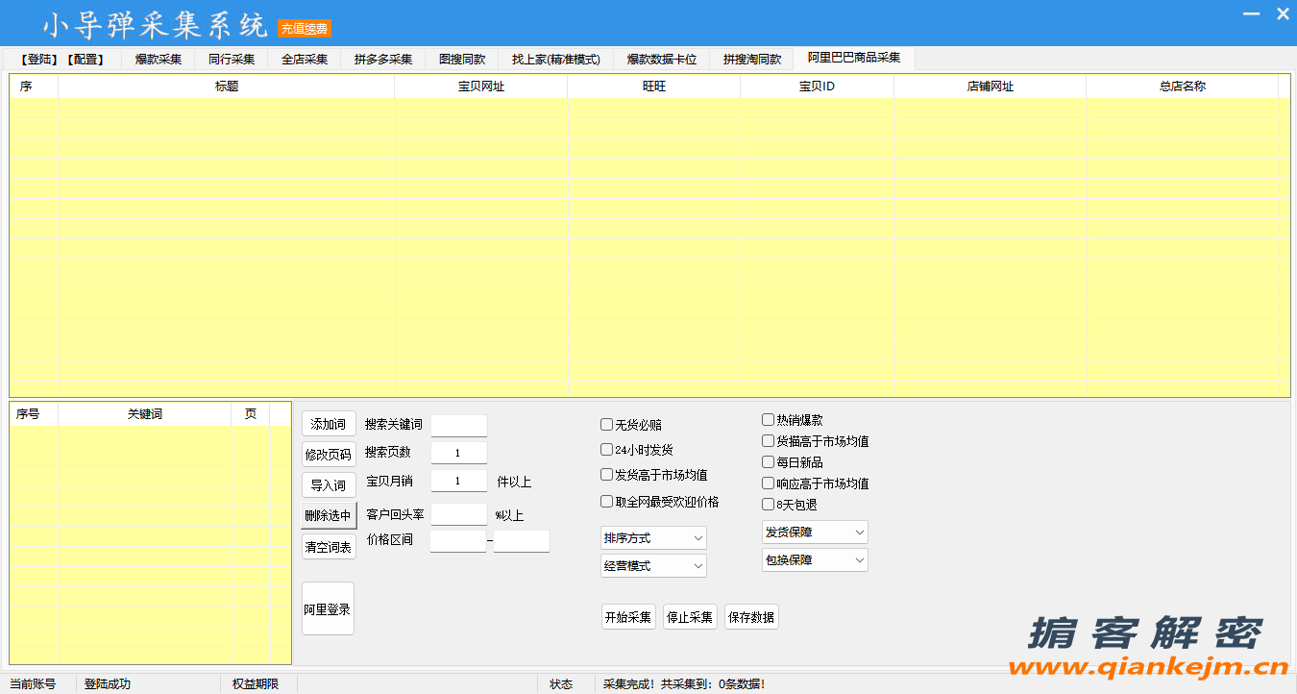
Task: Click the 导入词 button
Action: [x=329, y=485]
